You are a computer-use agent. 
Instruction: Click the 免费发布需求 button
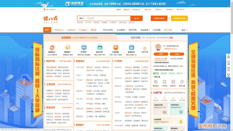tap(159, 18)
